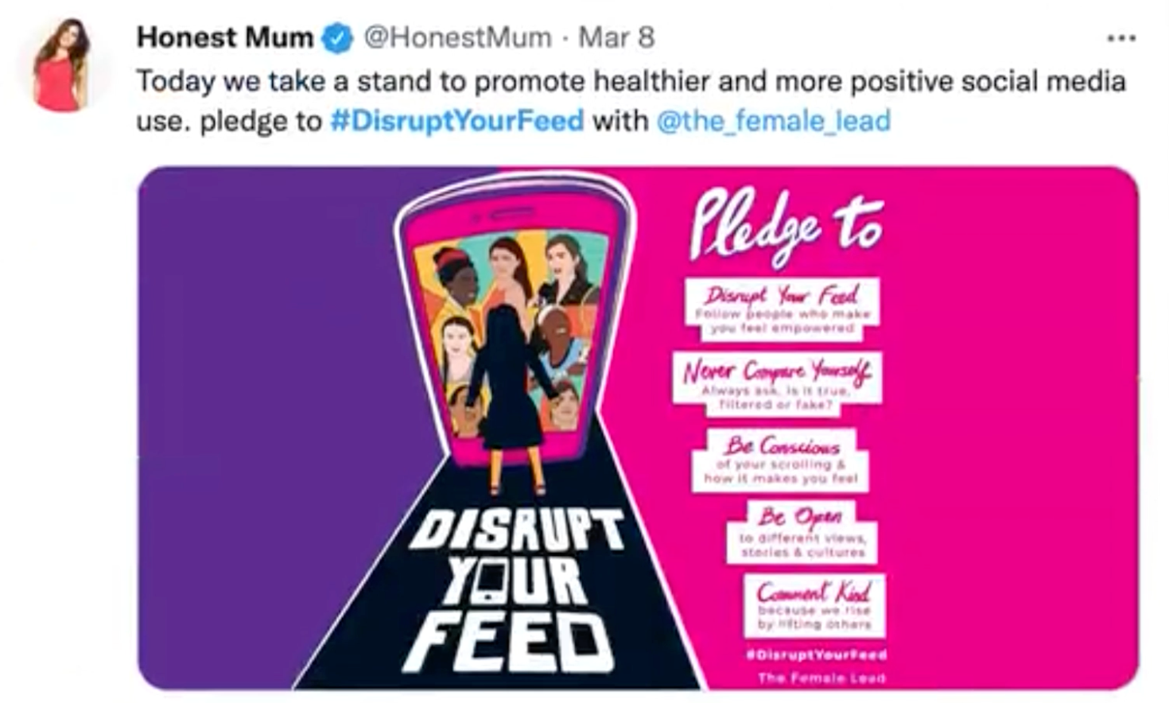
Task: Click the #DisruptYourFeed hashtag in tweet text
Action: coord(456,121)
